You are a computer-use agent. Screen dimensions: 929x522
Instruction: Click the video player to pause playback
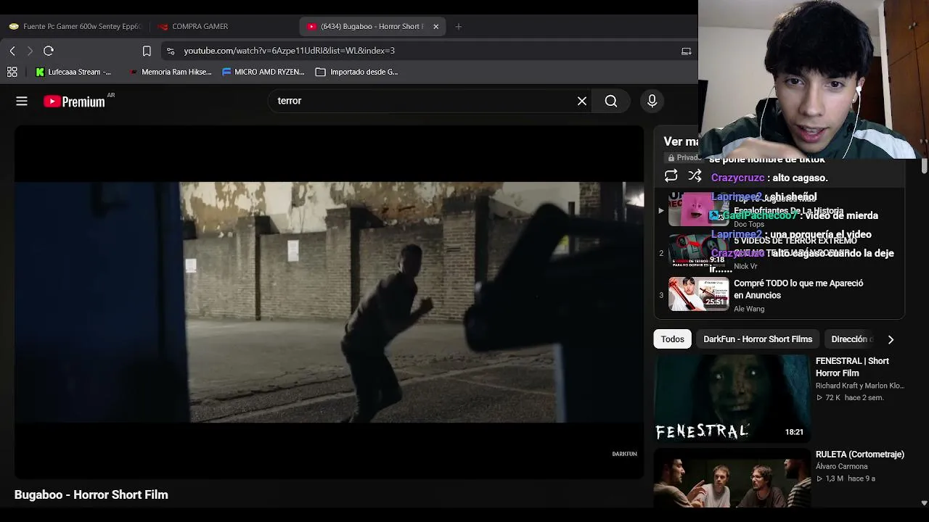(x=329, y=302)
